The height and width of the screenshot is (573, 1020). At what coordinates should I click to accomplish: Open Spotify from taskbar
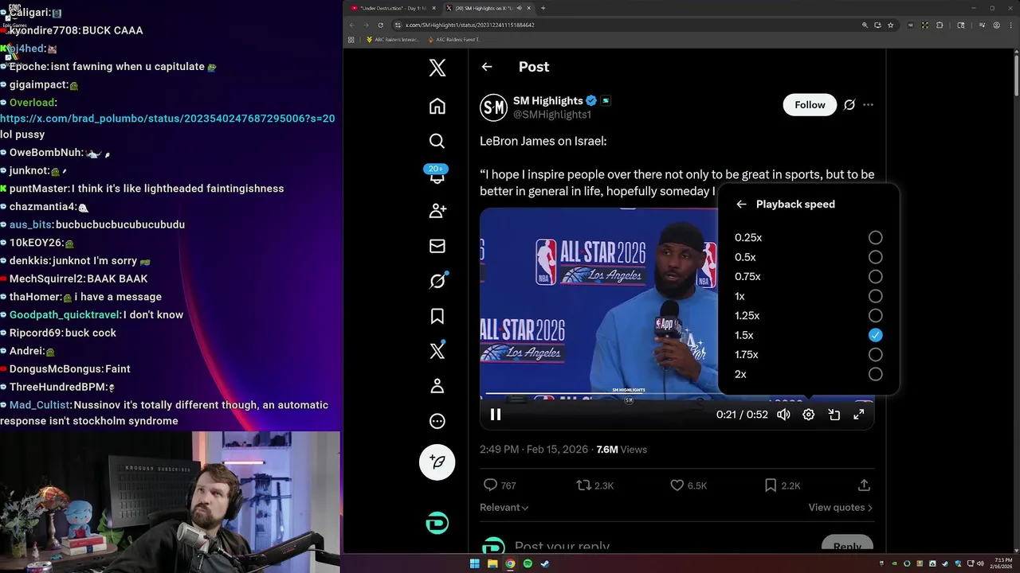[x=528, y=563]
